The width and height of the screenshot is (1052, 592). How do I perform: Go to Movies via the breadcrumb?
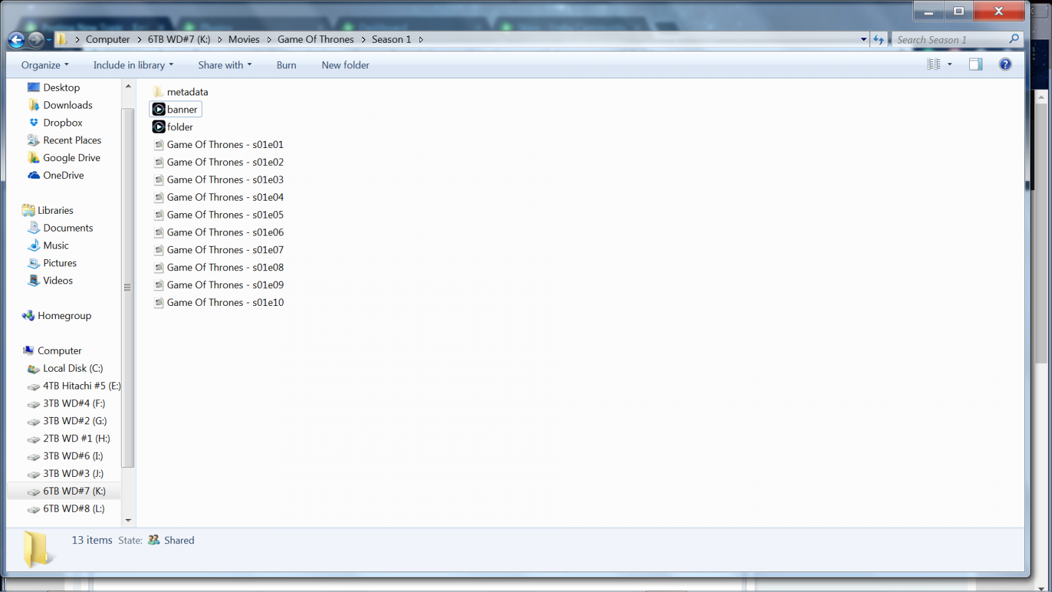coord(244,39)
